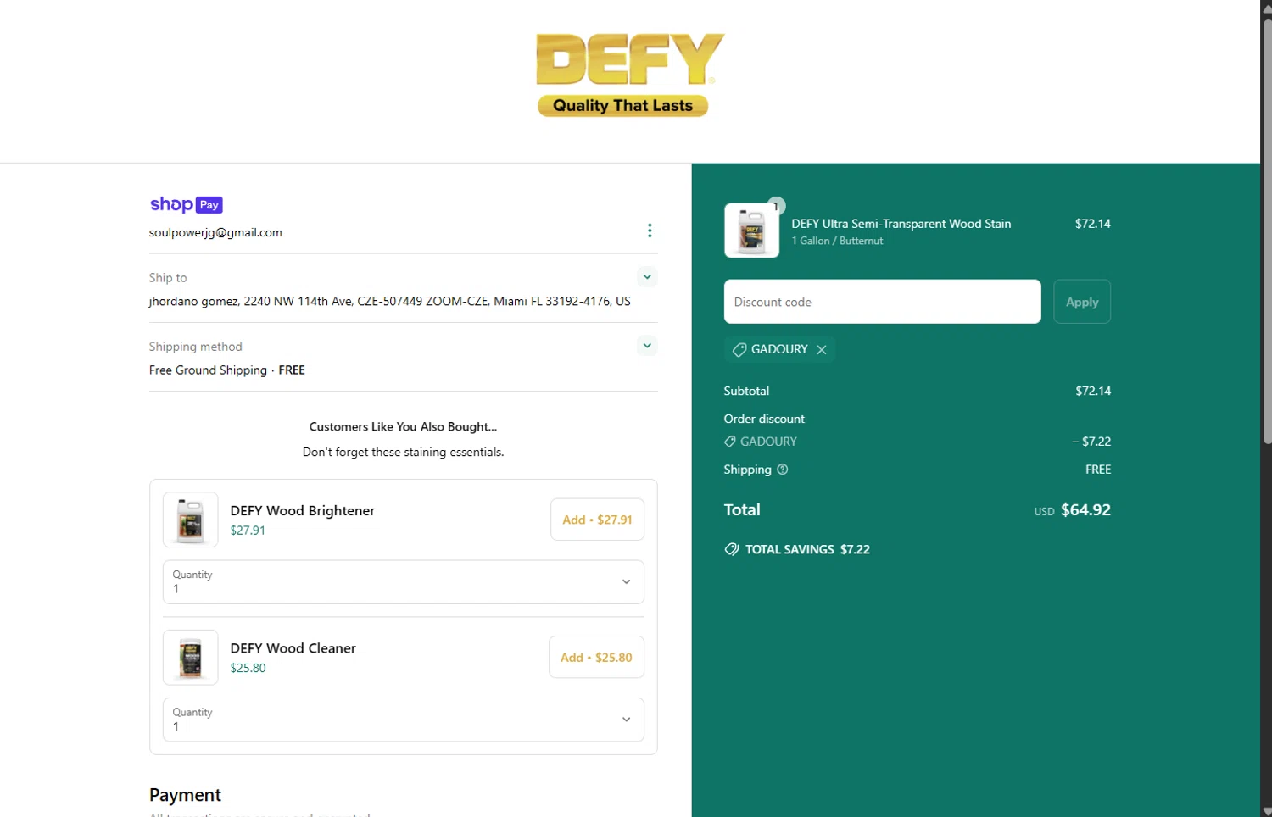This screenshot has height=817, width=1272.
Task: Open the three-dot account options menu
Action: [650, 231]
